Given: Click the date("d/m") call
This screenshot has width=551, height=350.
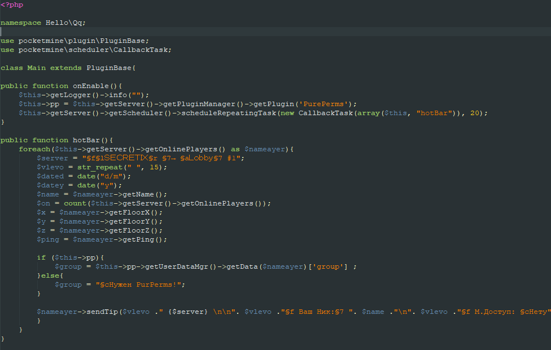Looking at the screenshot, I should tap(104, 176).
